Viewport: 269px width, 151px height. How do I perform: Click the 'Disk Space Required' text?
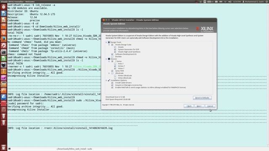[118, 99]
